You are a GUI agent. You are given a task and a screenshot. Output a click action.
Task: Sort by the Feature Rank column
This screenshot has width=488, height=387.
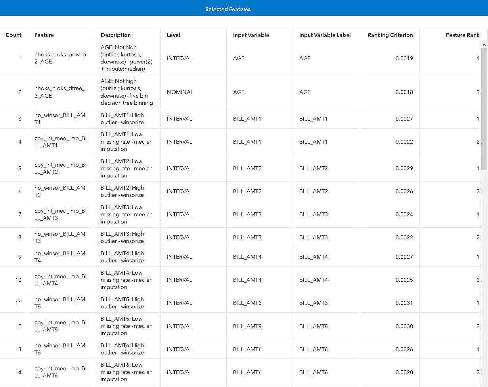coord(462,35)
